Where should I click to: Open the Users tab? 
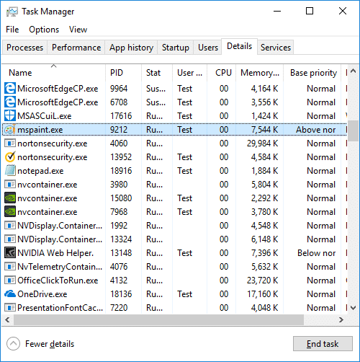(x=208, y=48)
